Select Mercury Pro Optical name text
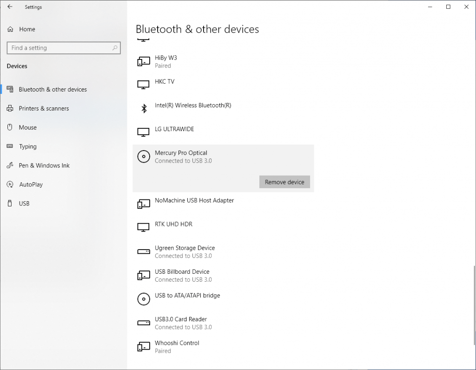Viewport: 476px width, 370px height. [x=181, y=152]
